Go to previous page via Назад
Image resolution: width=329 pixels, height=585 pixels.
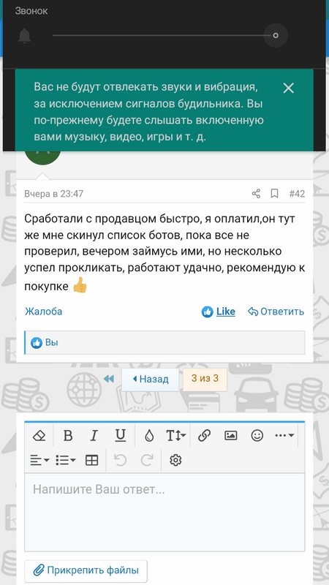151,380
